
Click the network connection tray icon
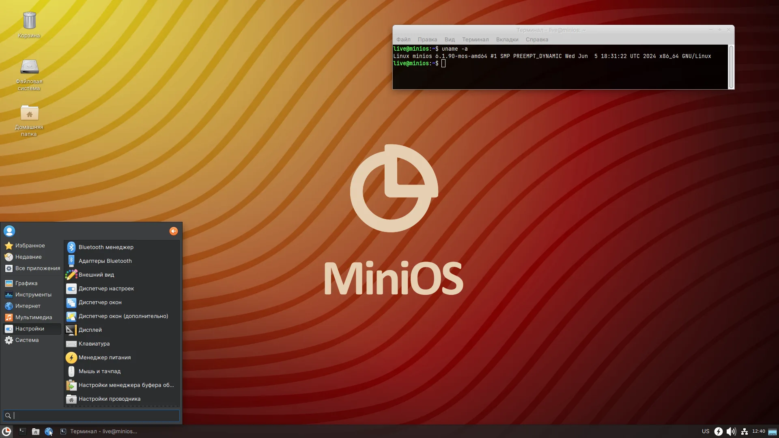click(744, 432)
